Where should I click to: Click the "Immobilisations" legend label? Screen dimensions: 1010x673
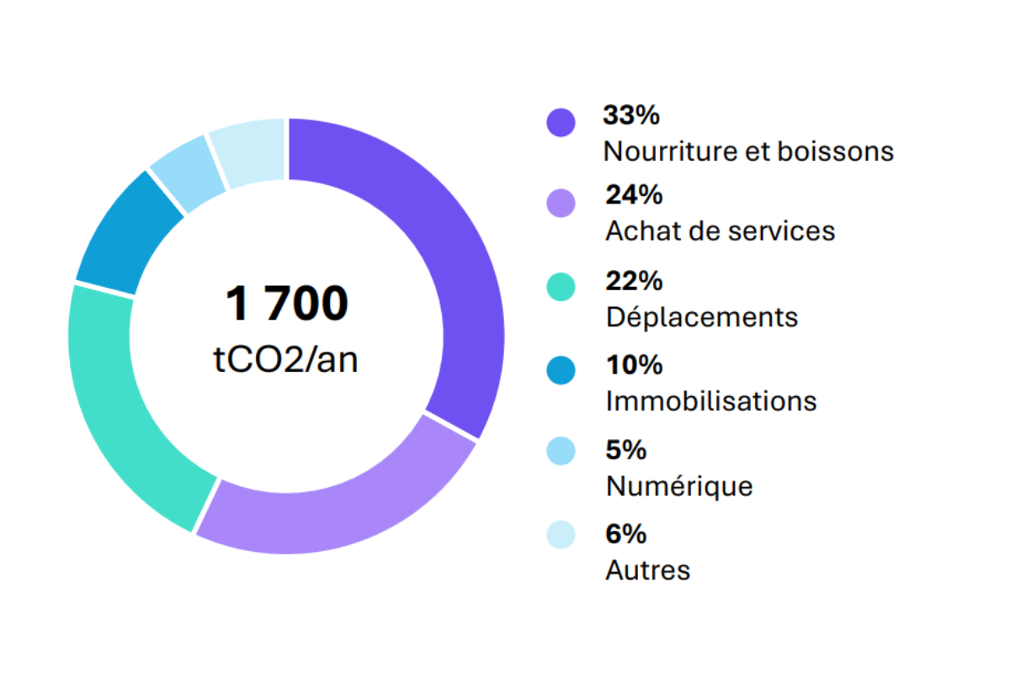tap(710, 400)
